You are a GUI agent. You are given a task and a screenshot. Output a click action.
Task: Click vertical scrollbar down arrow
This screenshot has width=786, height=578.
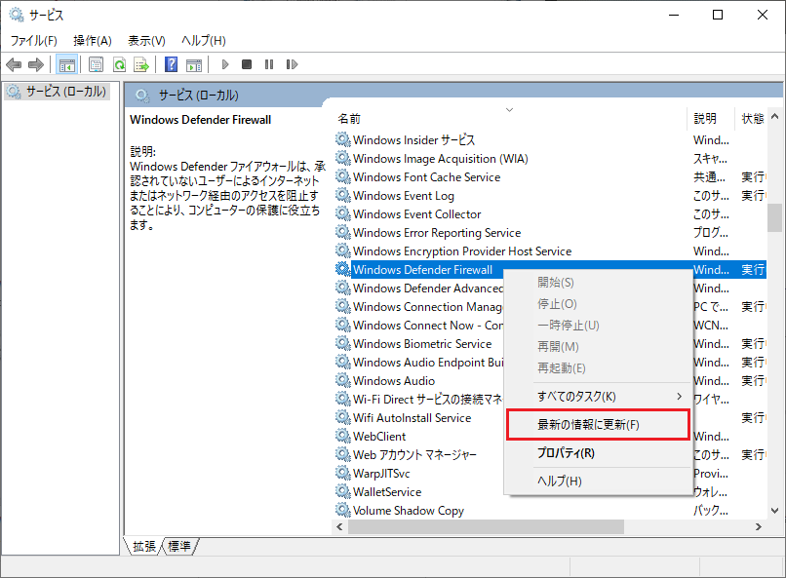[x=774, y=511]
